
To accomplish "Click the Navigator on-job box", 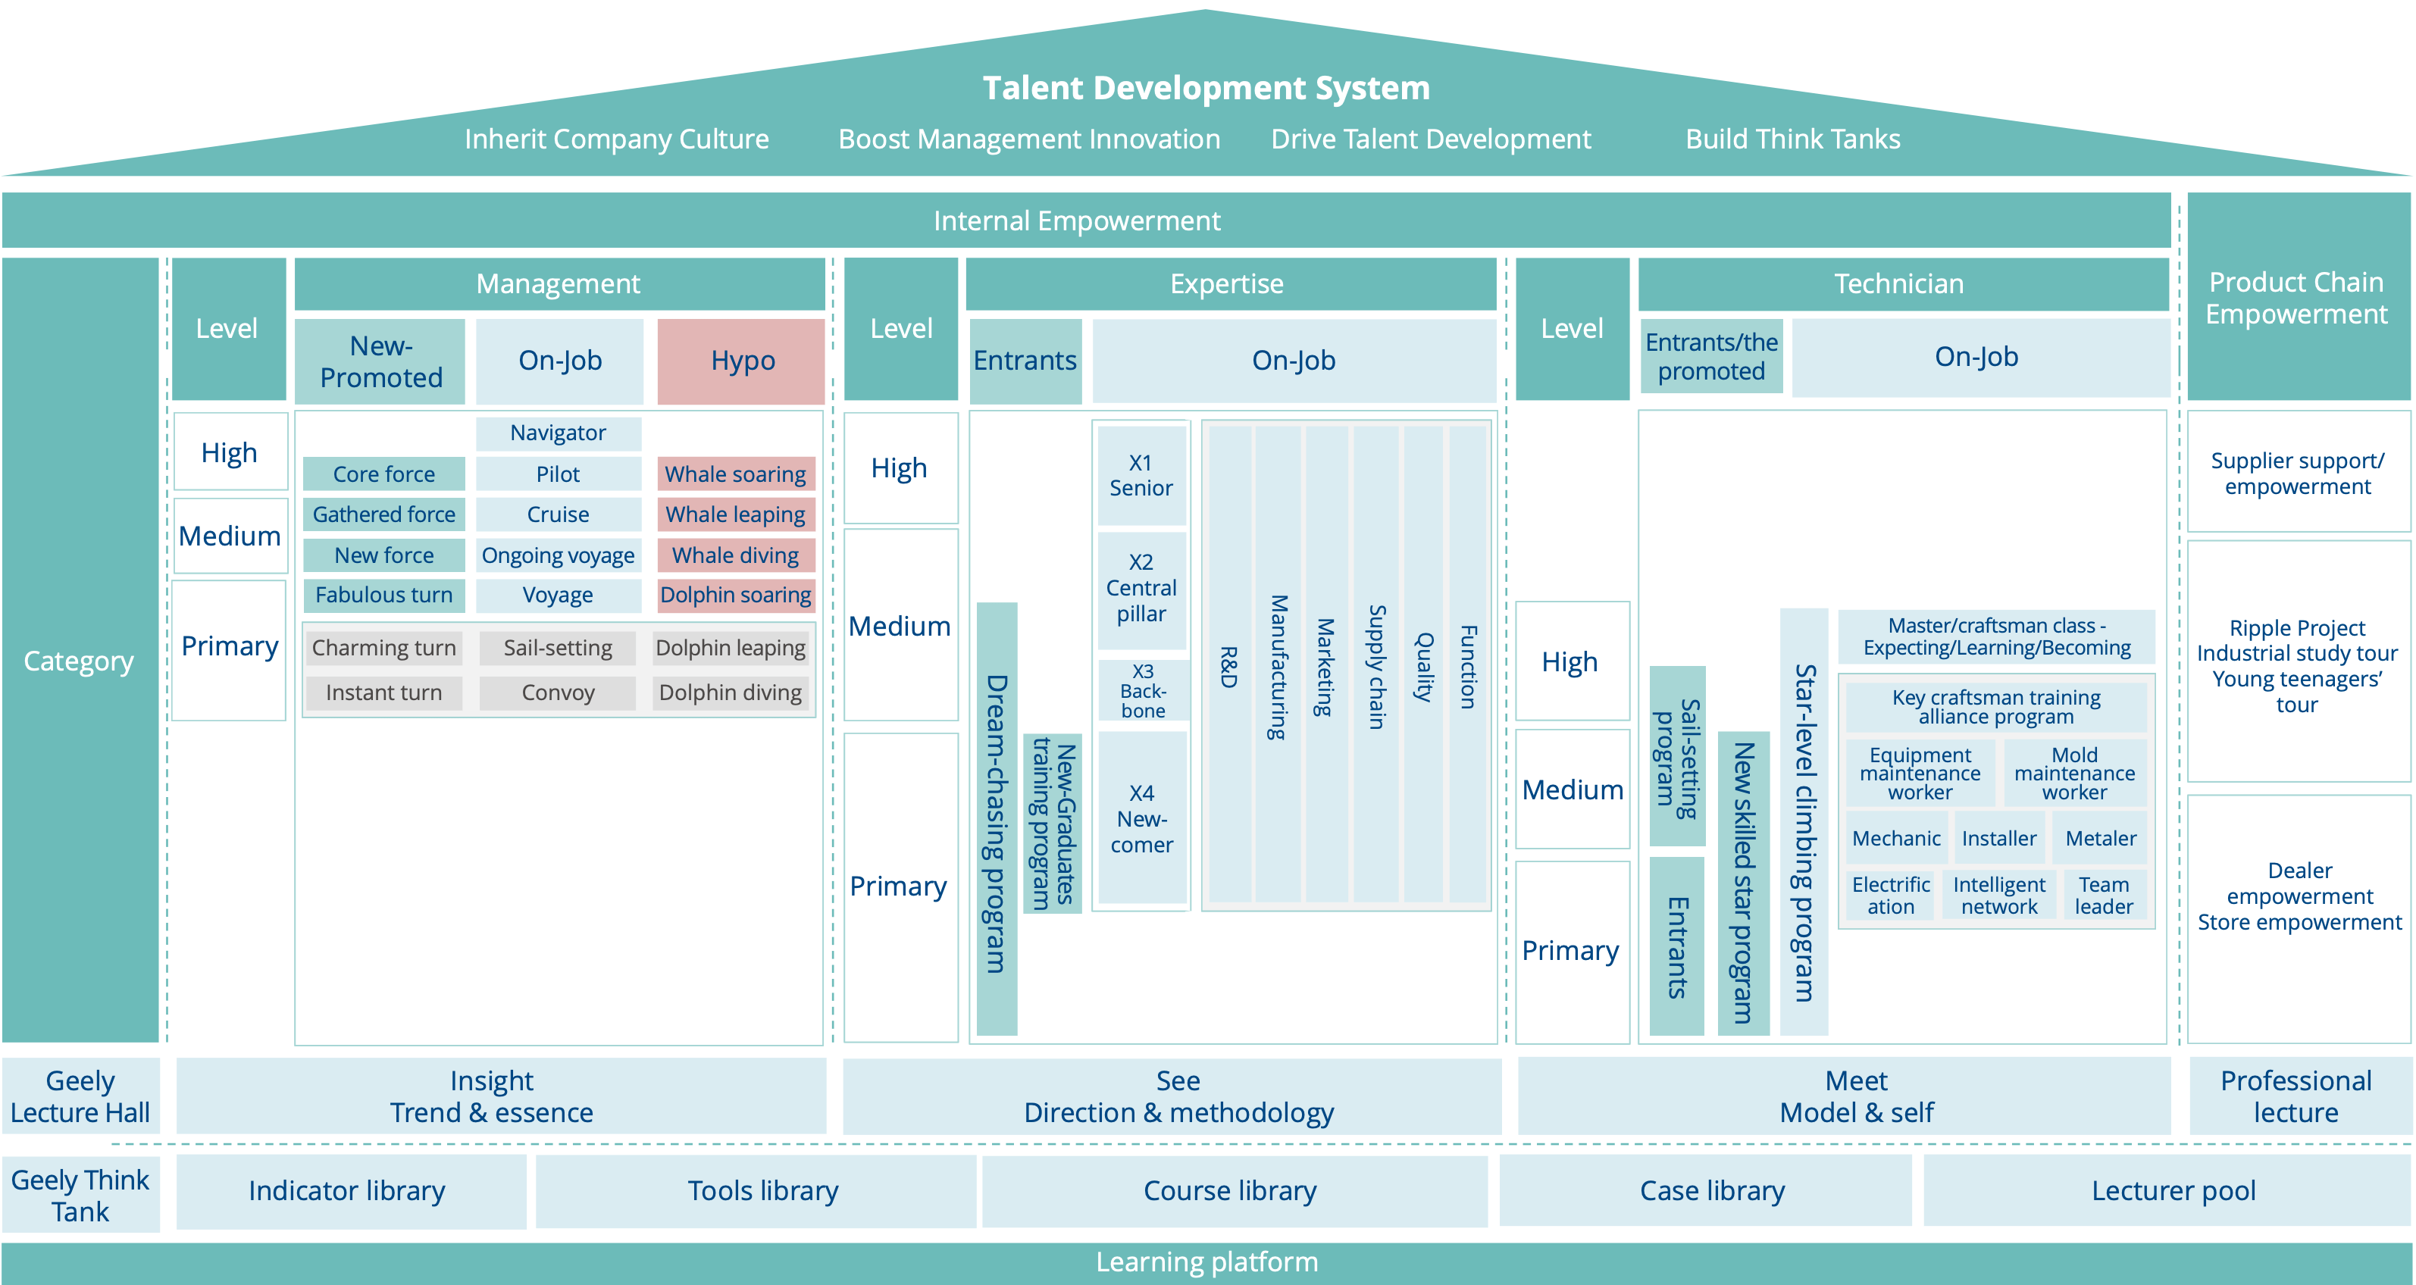I will point(558,433).
